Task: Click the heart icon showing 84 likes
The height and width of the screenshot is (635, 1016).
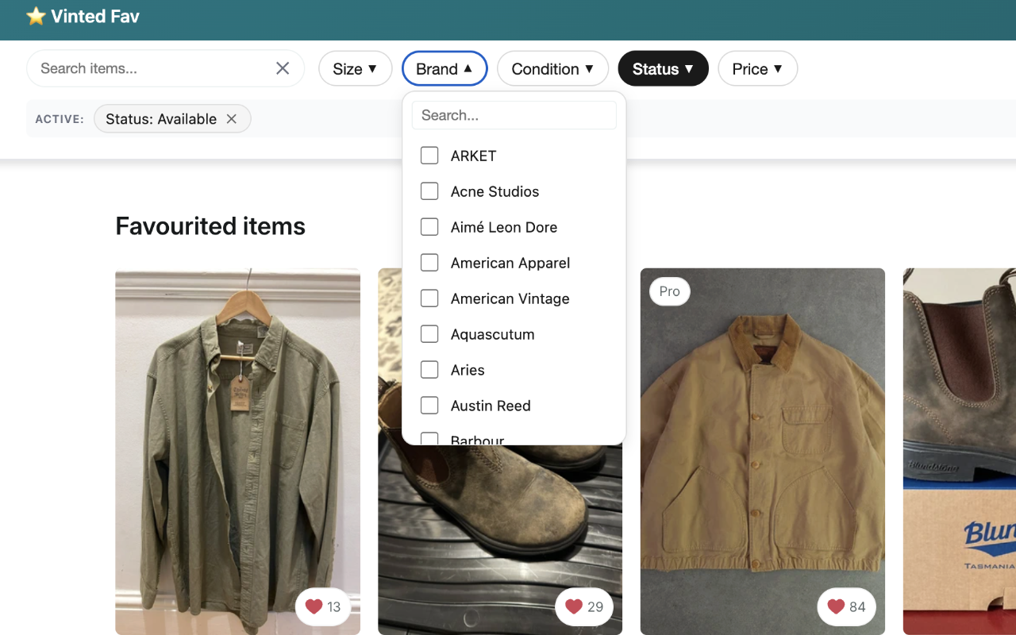Action: pyautogui.click(x=836, y=606)
